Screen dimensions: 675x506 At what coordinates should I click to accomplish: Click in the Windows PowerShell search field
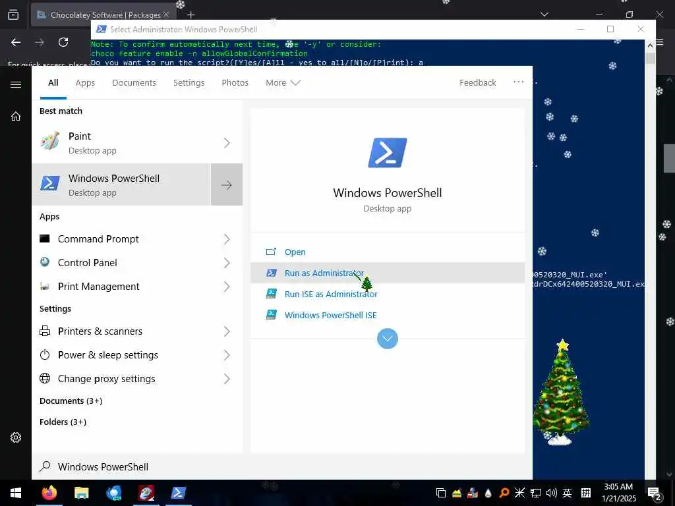(282, 466)
